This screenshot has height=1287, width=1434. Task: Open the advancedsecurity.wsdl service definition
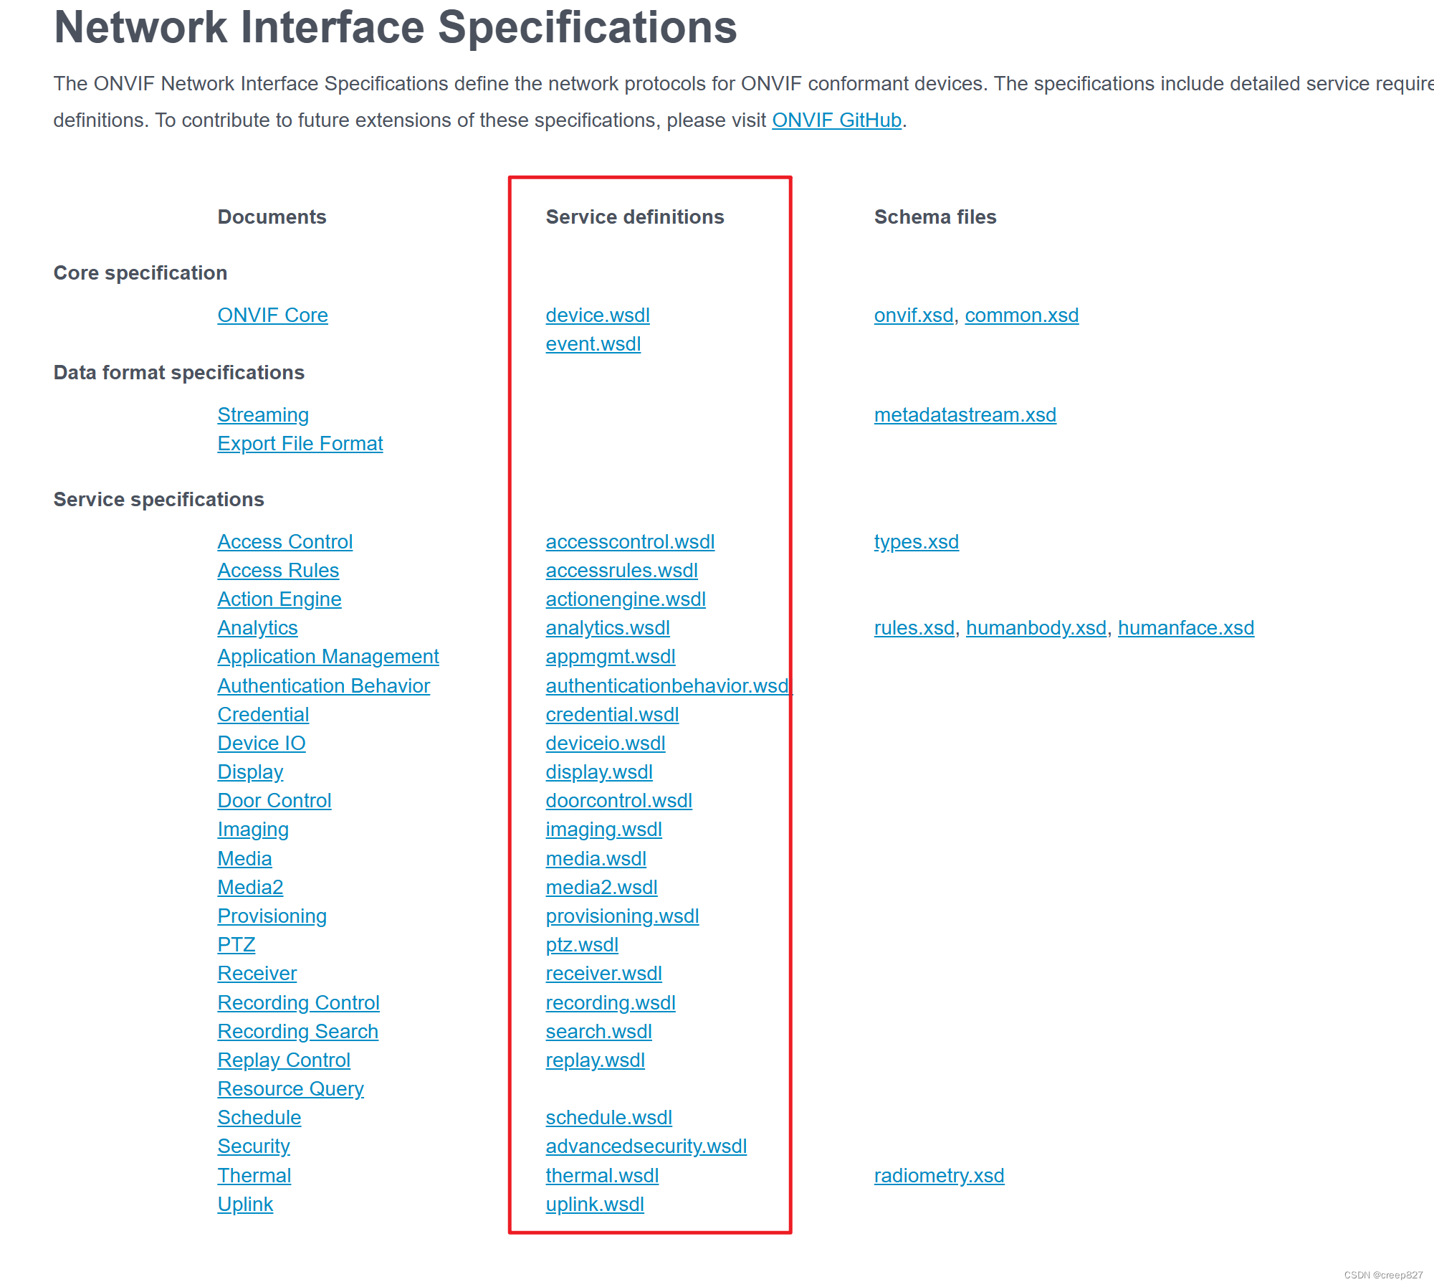[646, 1146]
